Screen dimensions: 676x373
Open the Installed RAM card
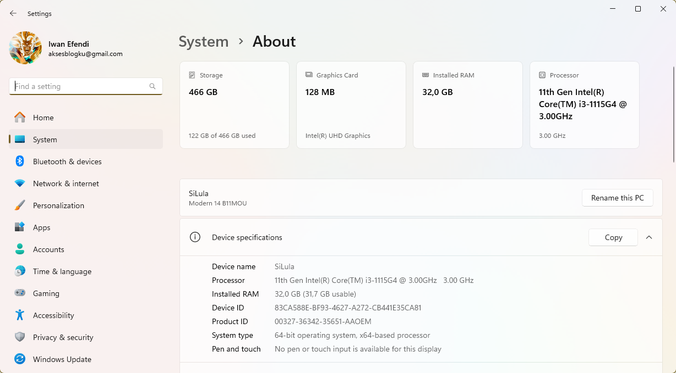(x=468, y=105)
